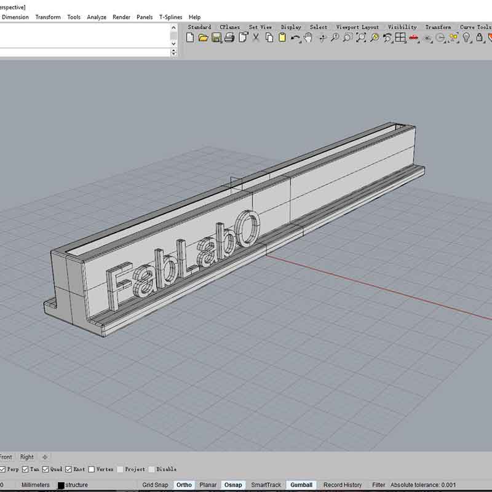Click the light bulb Hide objects icon
The width and height of the screenshot is (492, 492).
coord(467,38)
